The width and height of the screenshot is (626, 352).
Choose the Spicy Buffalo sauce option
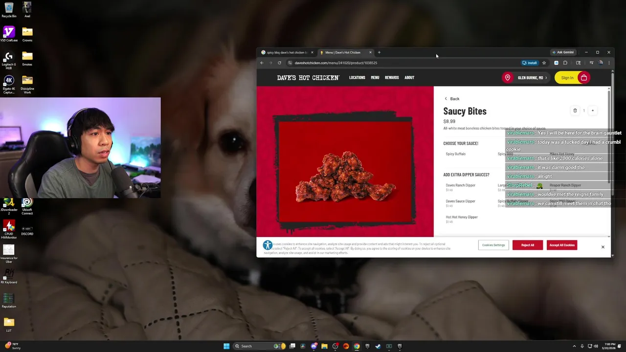point(456,154)
